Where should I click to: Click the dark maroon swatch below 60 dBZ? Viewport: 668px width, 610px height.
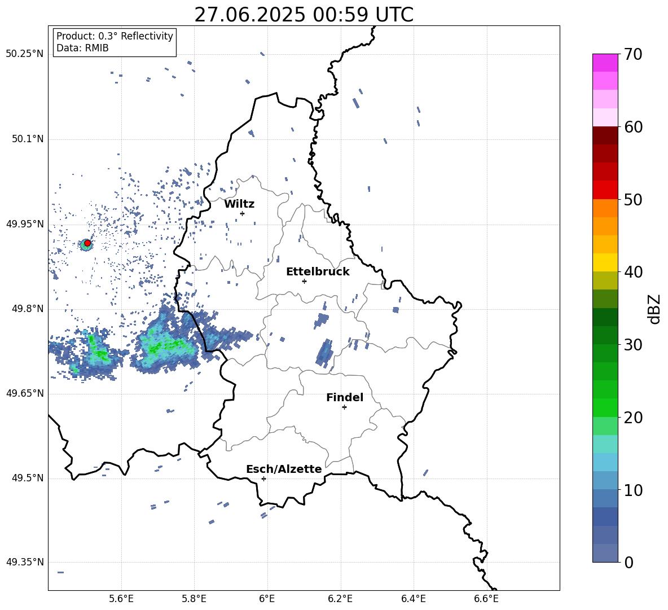[605, 135]
